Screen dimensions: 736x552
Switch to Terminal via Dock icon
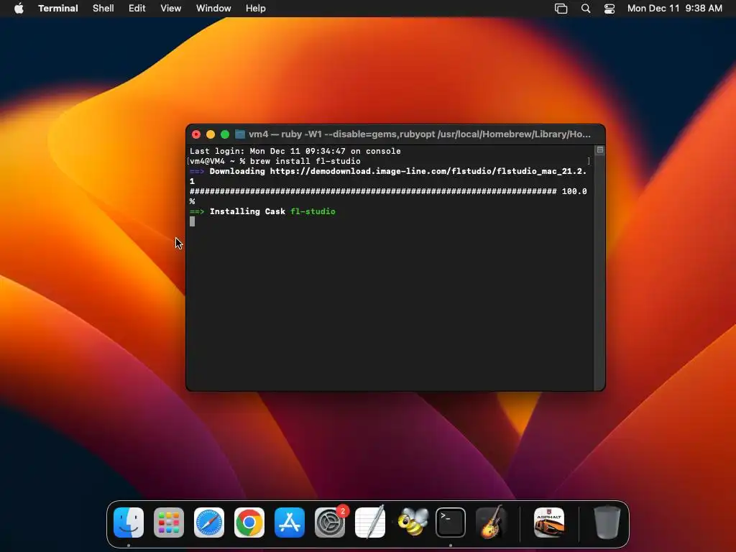click(451, 522)
